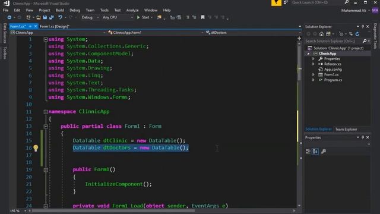Pin the Solution Explorer panel with auto-hide pin

coord(363,26)
